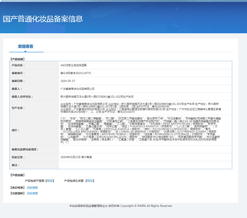Click the 成分 ingredients list text
Viewport: 247px width, 218px height.
pyautogui.click(x=144, y=129)
